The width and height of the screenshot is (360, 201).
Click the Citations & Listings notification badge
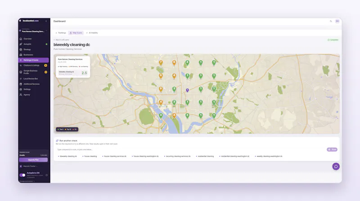click(x=46, y=66)
